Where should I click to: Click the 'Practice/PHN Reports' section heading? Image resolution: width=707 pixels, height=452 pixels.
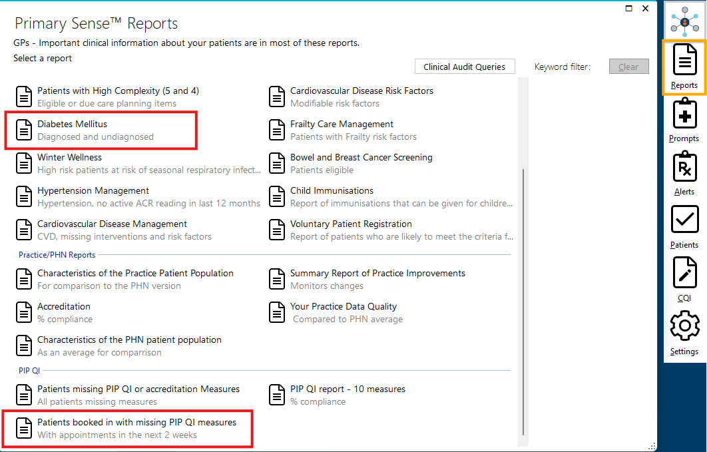tap(57, 254)
